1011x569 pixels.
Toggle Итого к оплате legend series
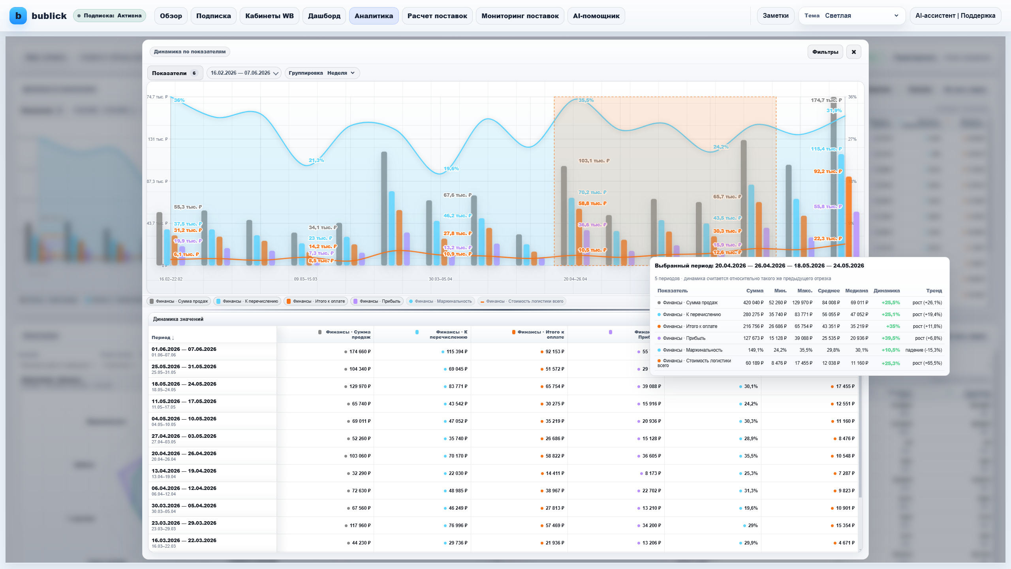(x=316, y=301)
